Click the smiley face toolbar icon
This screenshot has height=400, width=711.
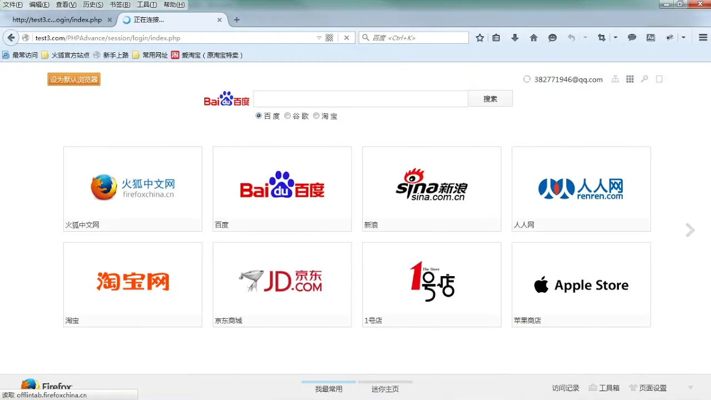[x=553, y=38]
